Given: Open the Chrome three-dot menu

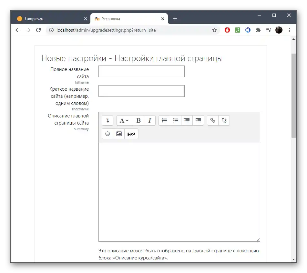Looking at the screenshot, I should [x=289, y=30].
